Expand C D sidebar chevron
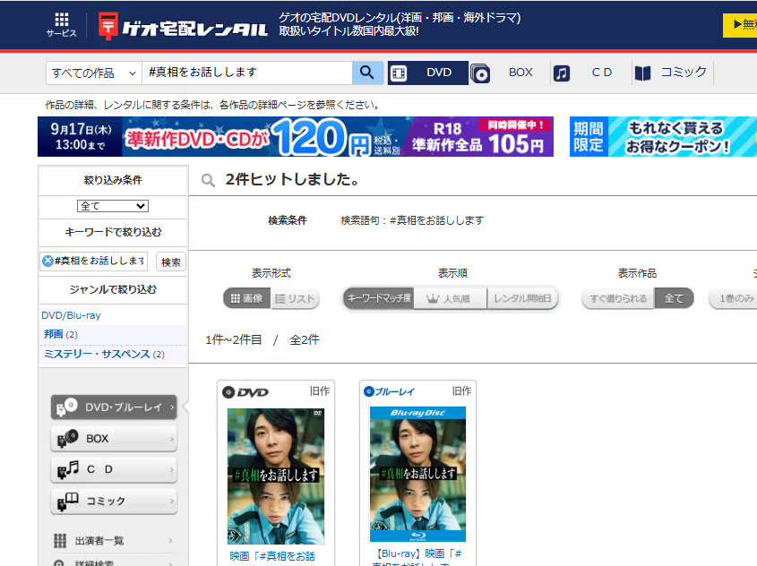 tap(172, 470)
